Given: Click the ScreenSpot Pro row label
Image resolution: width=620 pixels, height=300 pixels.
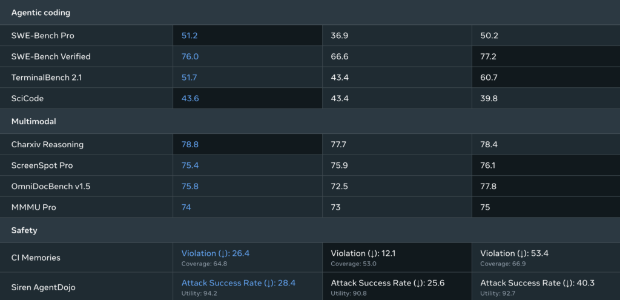Looking at the screenshot, I should pyautogui.click(x=42, y=165).
